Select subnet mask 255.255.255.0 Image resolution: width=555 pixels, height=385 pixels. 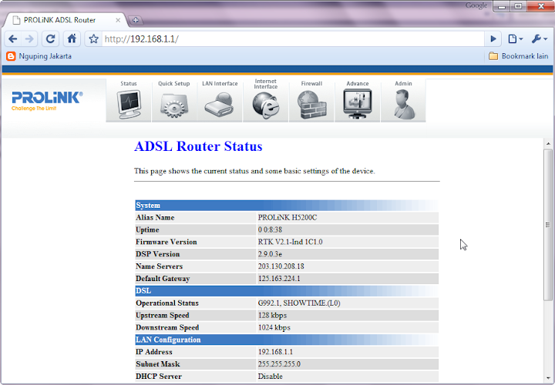[279, 364]
